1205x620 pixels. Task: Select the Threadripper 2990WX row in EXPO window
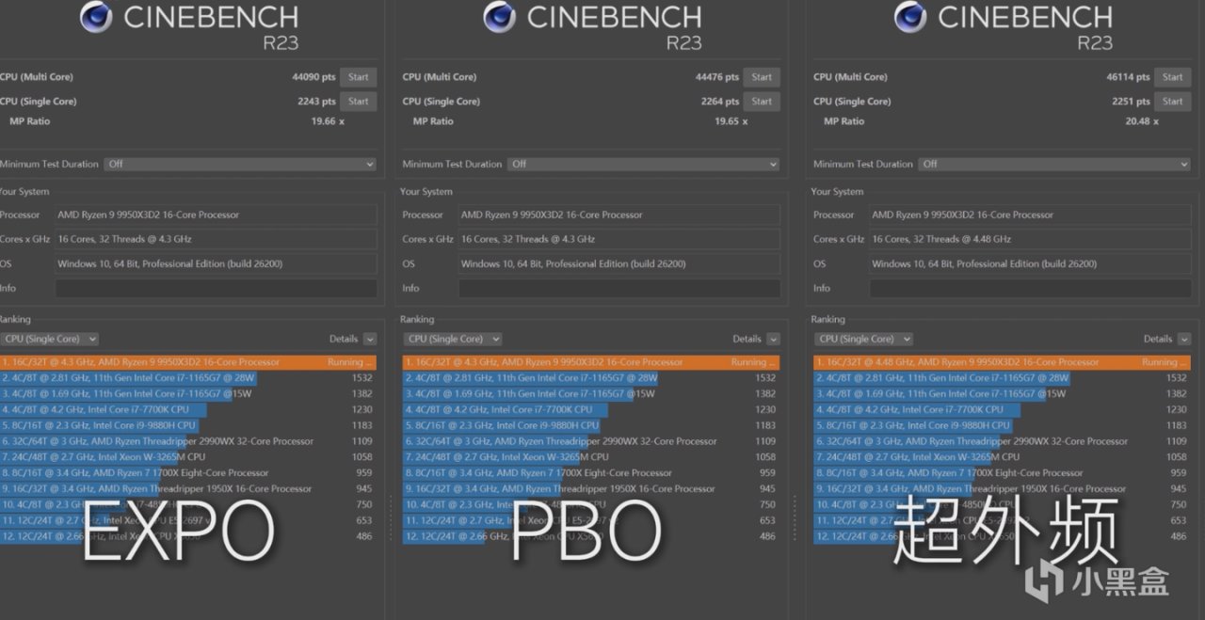(x=188, y=441)
